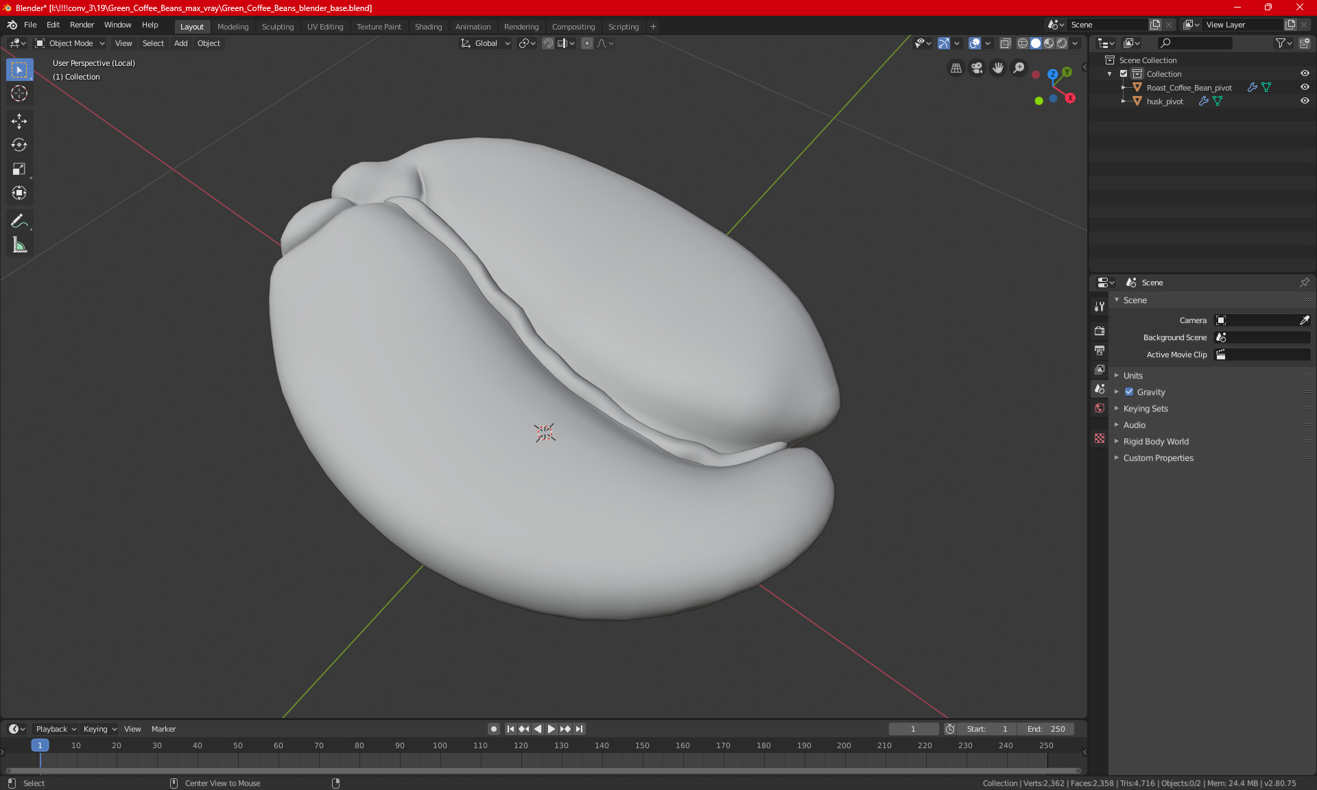This screenshot has height=790, width=1317.
Task: Toggle show overlays button
Action: 975,43
